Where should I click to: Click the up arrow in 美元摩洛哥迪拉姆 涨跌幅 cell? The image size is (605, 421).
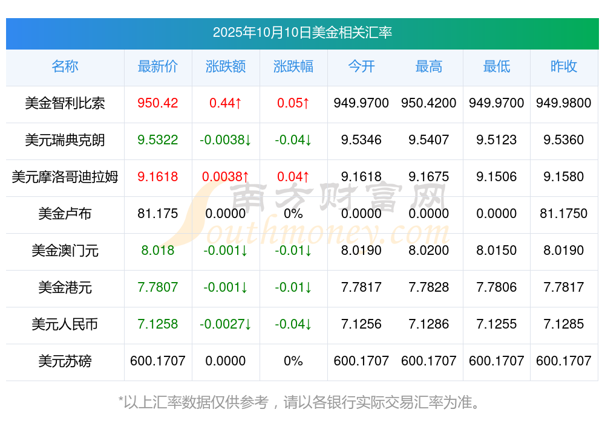(306, 178)
